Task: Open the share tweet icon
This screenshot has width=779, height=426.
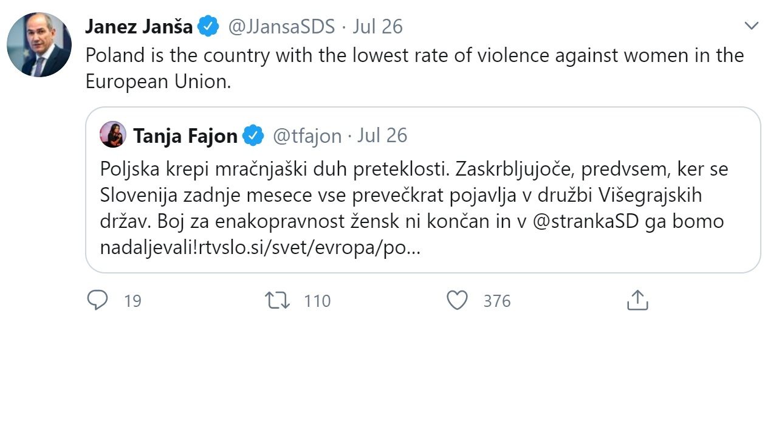Action: click(637, 300)
